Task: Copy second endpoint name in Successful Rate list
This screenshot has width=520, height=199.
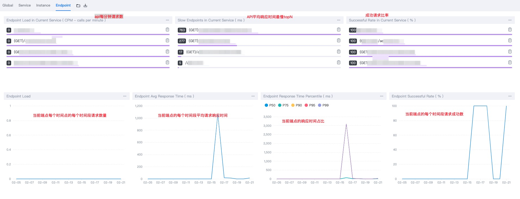Action: [510, 40]
